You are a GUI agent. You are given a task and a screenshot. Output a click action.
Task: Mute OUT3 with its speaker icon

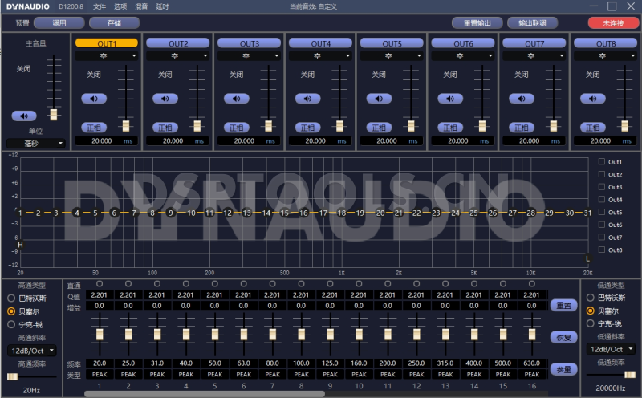pos(236,99)
